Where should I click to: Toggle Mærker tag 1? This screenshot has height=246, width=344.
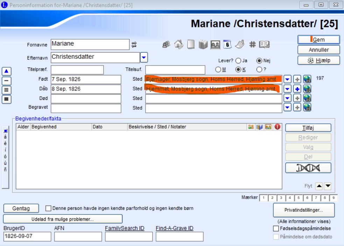click(264, 198)
